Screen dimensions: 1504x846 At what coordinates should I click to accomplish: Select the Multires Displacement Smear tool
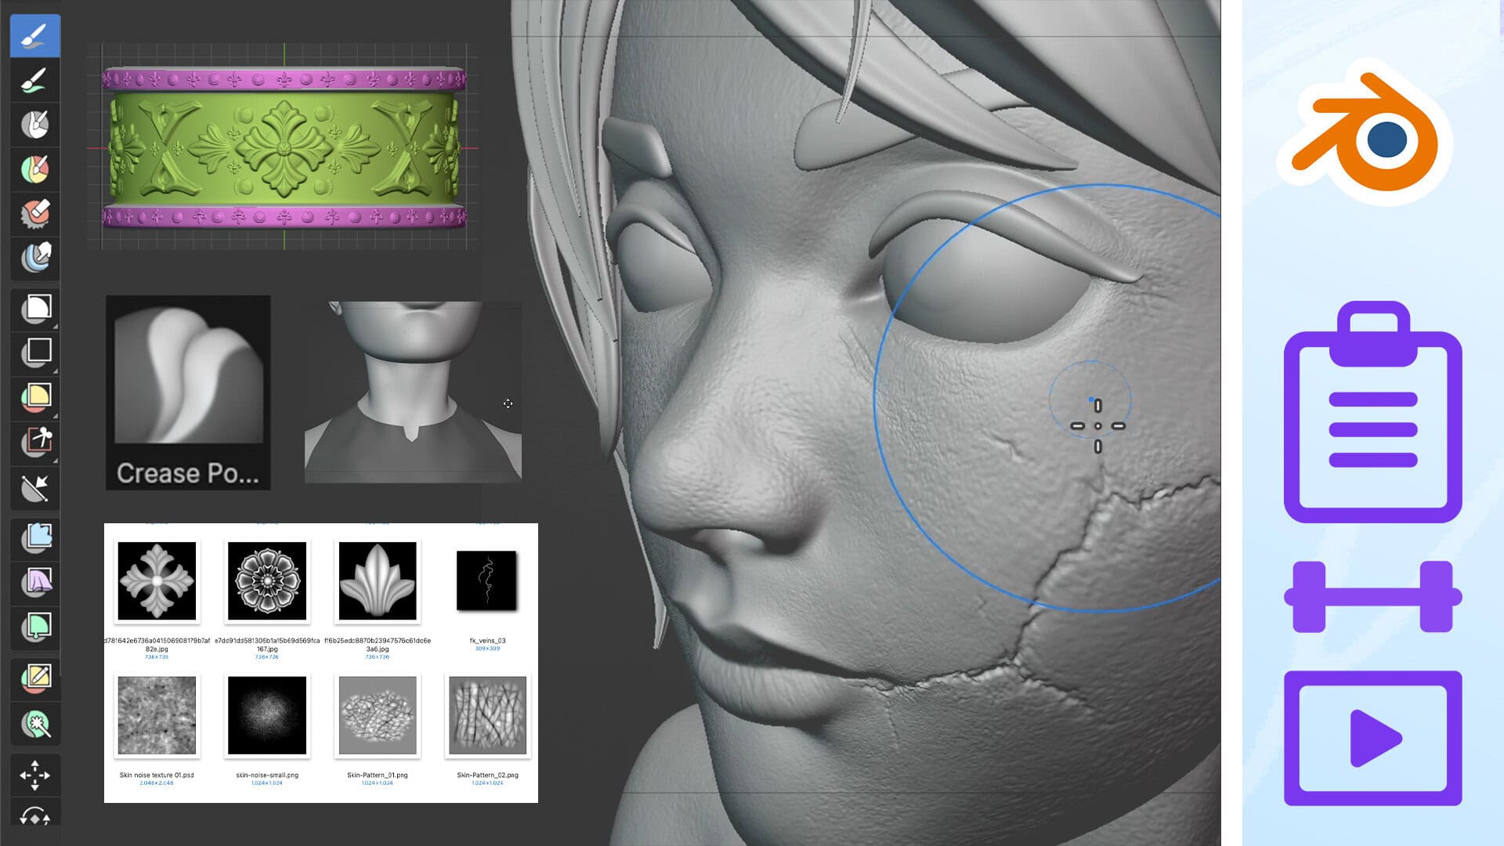[x=35, y=257]
